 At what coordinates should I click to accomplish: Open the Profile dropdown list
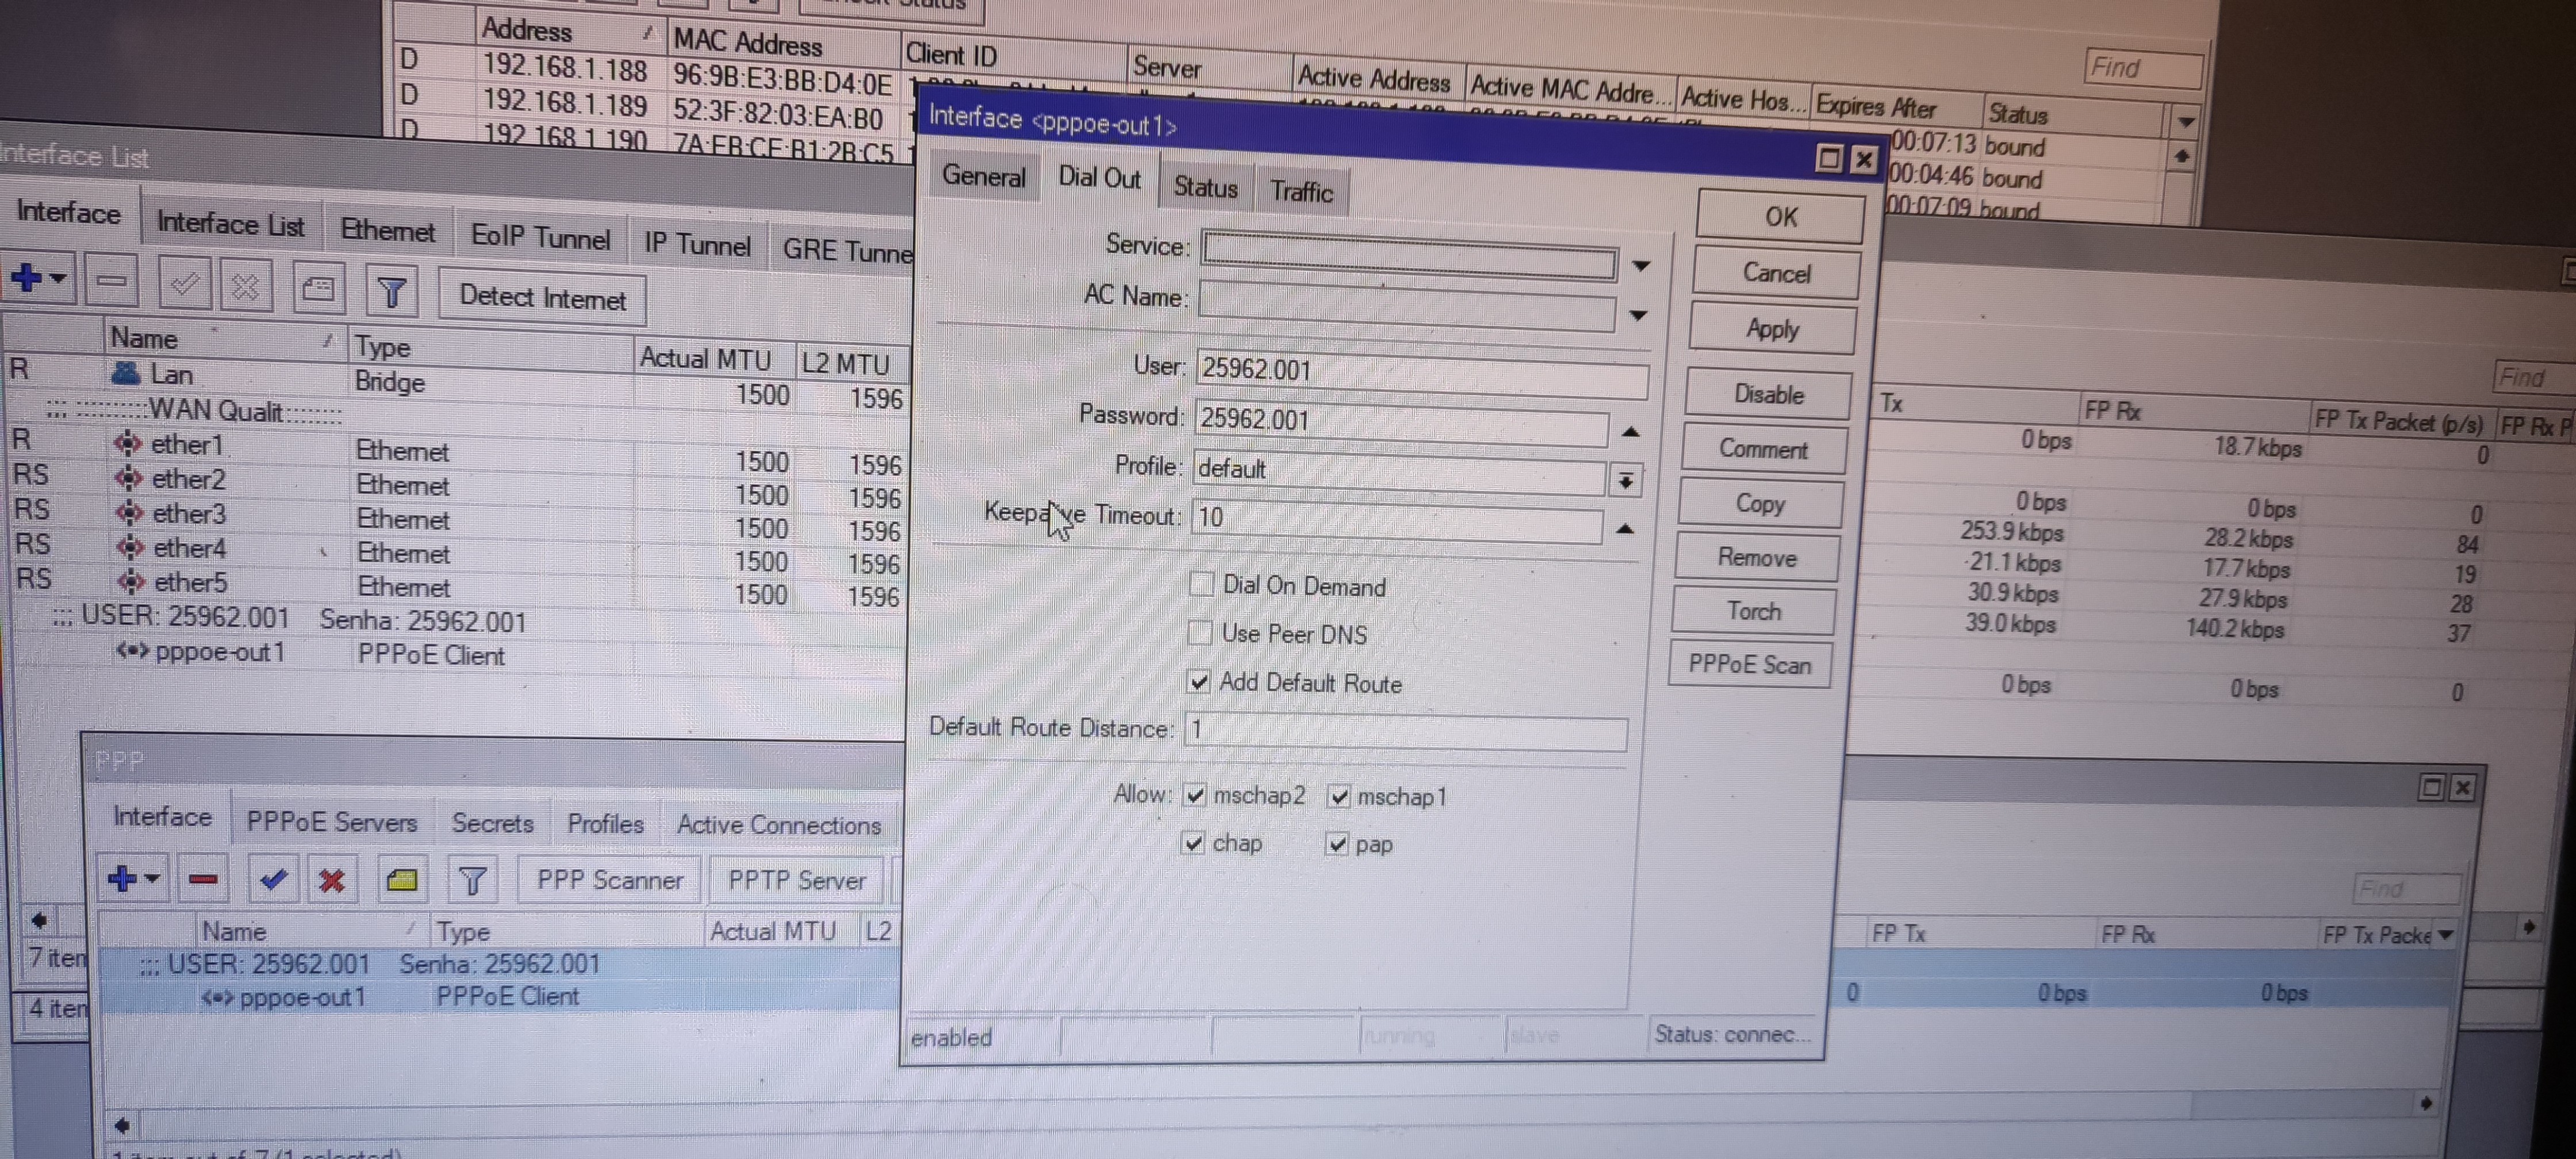click(x=1626, y=481)
